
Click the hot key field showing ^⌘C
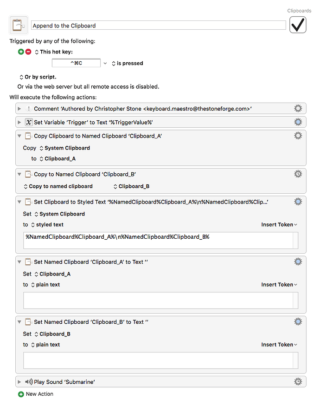(76, 63)
